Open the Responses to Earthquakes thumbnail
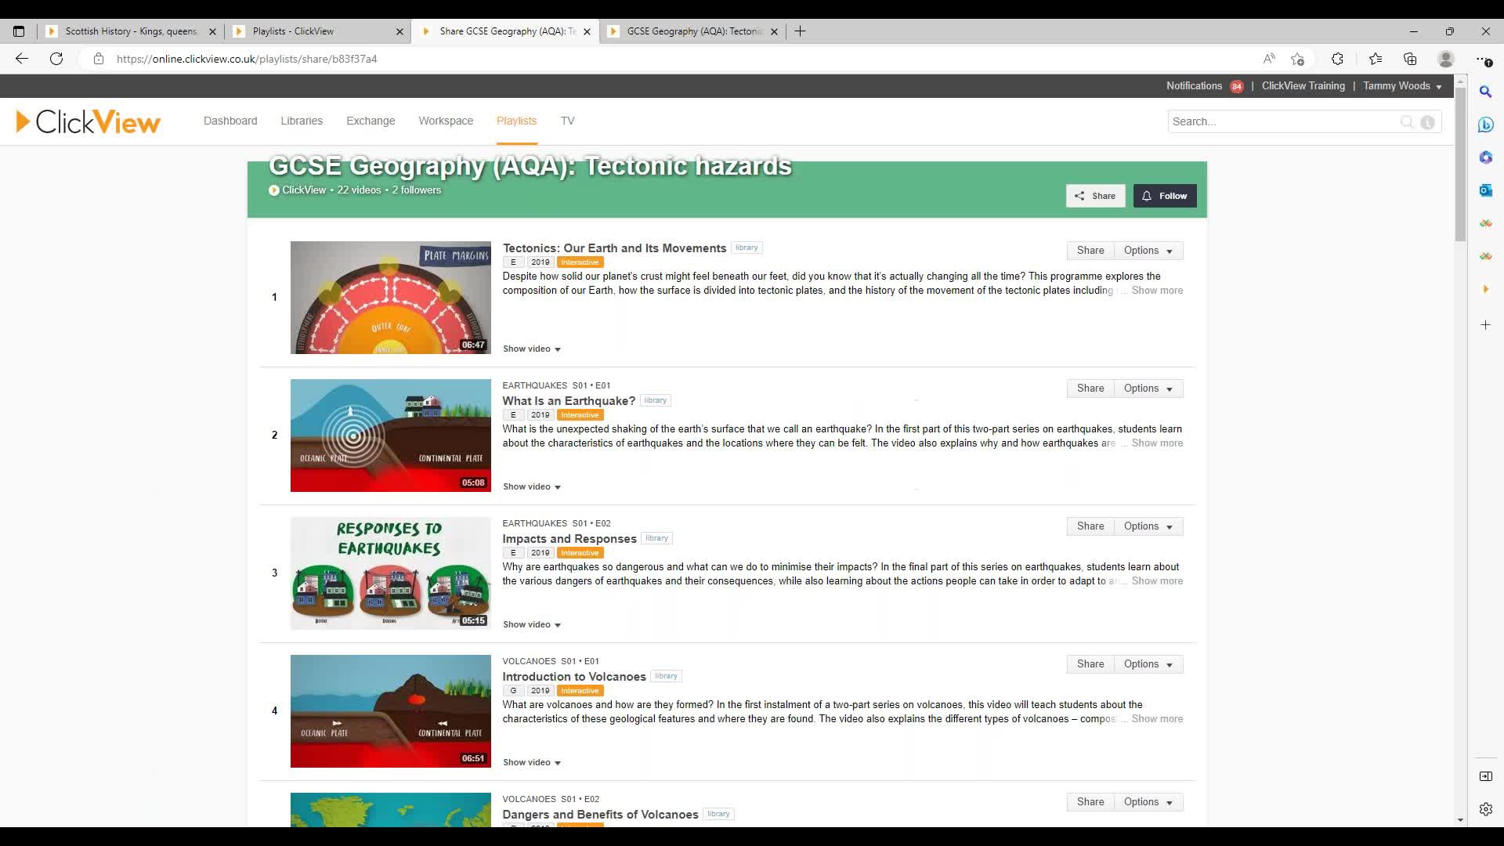Viewport: 1504px width, 846px height. (x=390, y=573)
